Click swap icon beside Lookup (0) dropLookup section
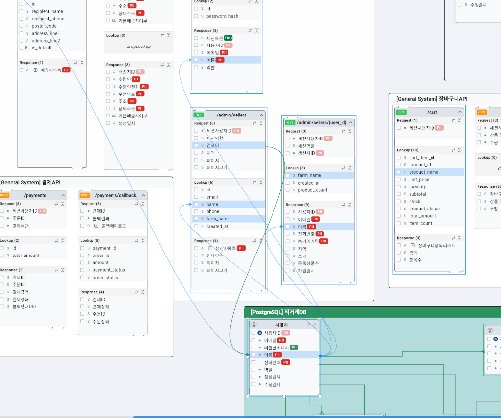501x418 pixels. pos(162,35)
